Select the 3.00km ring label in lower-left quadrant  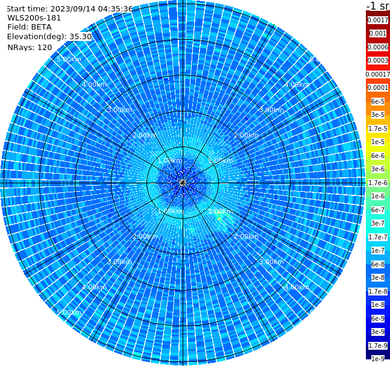119,262
